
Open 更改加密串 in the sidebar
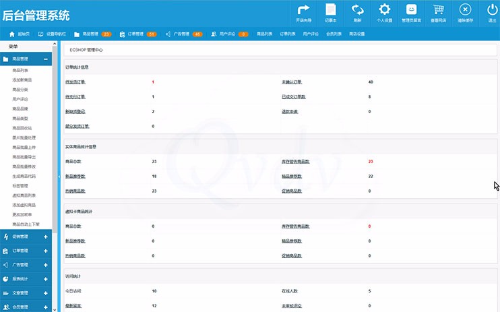click(22, 214)
